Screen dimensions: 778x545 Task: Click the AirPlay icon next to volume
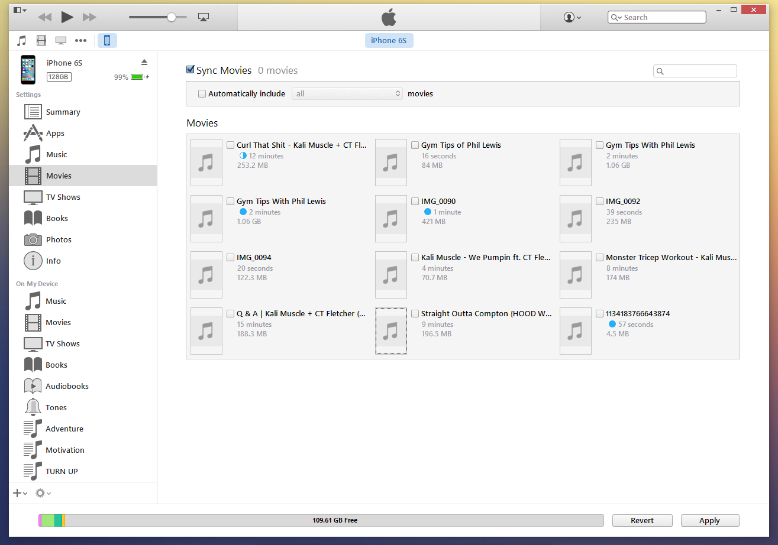[204, 18]
